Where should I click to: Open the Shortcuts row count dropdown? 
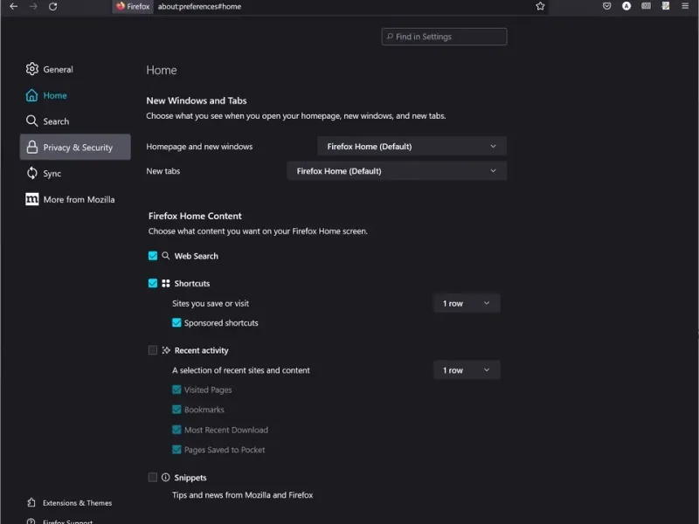pos(467,304)
